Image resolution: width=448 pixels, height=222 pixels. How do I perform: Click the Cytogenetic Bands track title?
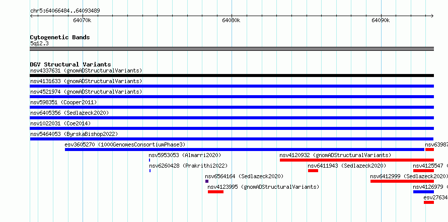pos(60,37)
